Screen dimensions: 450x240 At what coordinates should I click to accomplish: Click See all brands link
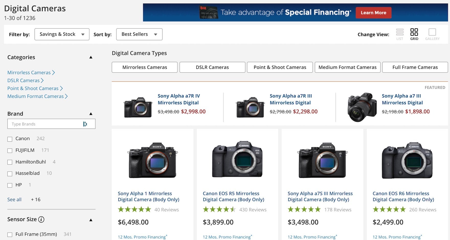click(14, 200)
